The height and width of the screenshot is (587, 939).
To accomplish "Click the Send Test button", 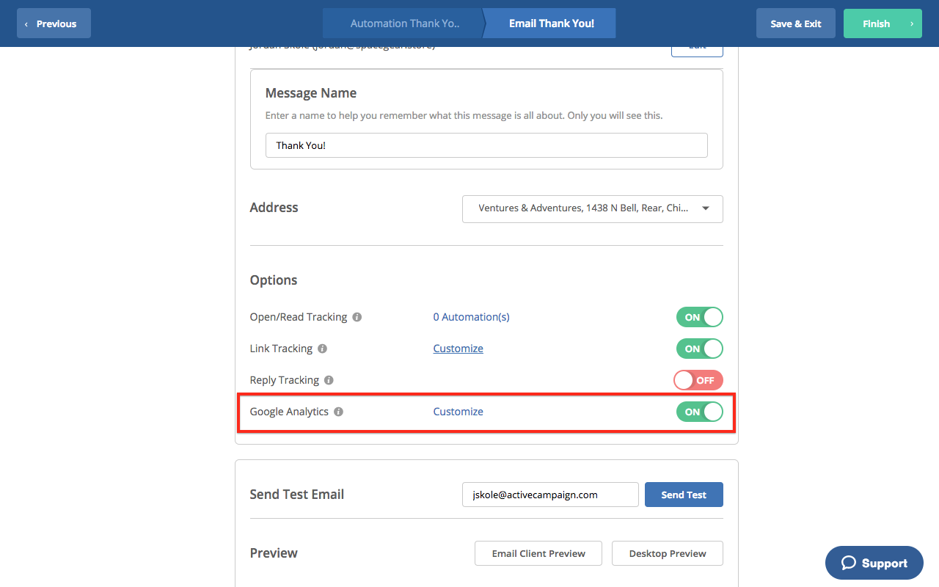I will (x=683, y=495).
